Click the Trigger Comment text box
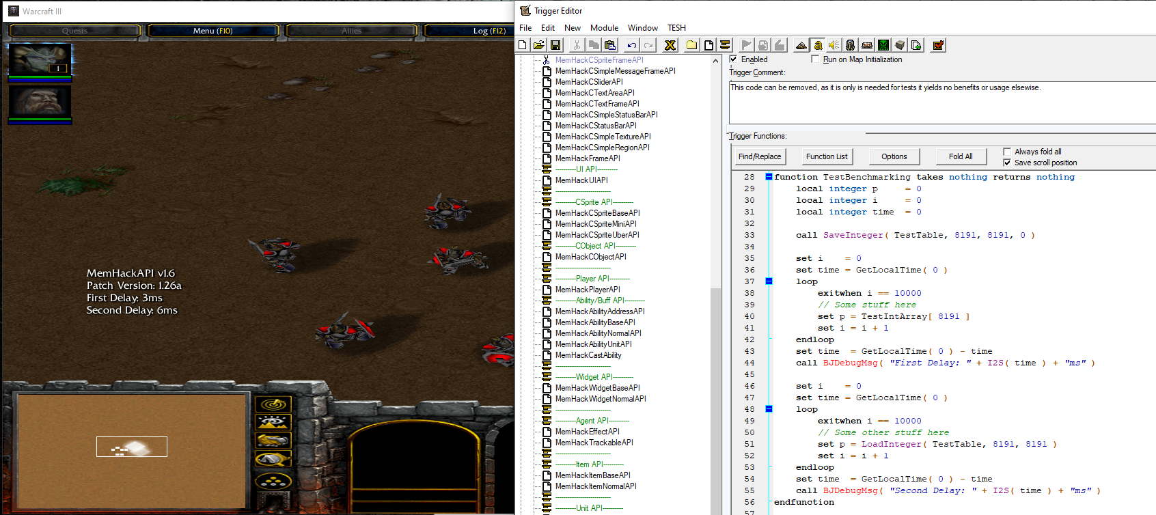Viewport: 1156px width, 515px height. click(x=942, y=102)
